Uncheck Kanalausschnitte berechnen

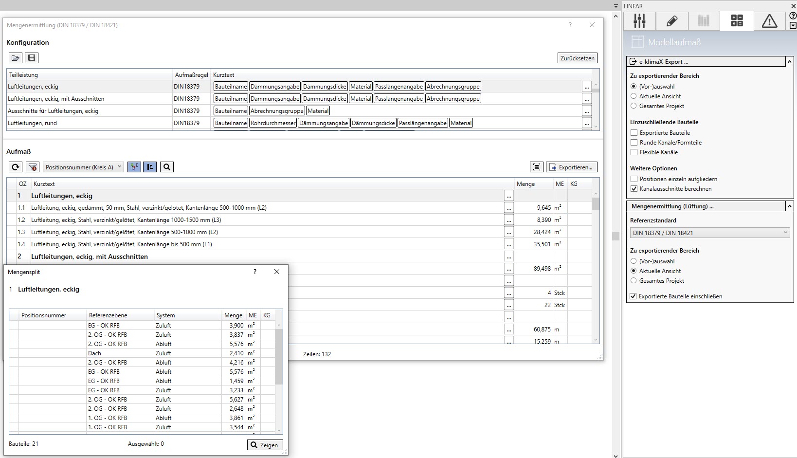(634, 189)
